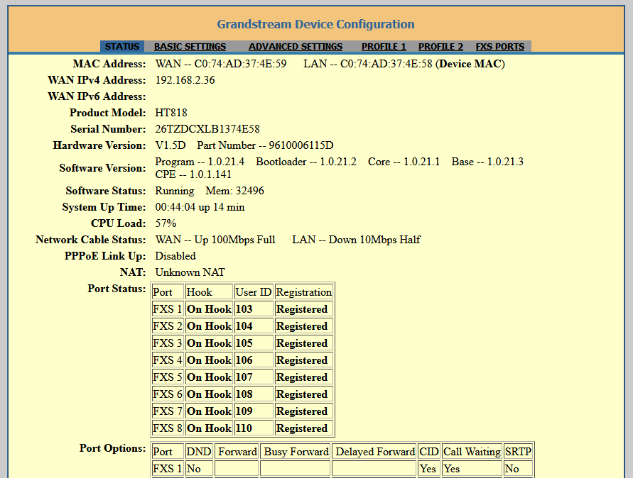Go to the ADVANCED SETTINGS tab

pos(295,47)
